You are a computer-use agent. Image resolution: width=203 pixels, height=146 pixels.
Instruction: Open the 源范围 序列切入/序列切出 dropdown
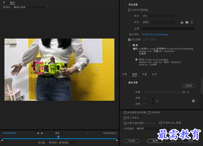[x=63, y=143]
